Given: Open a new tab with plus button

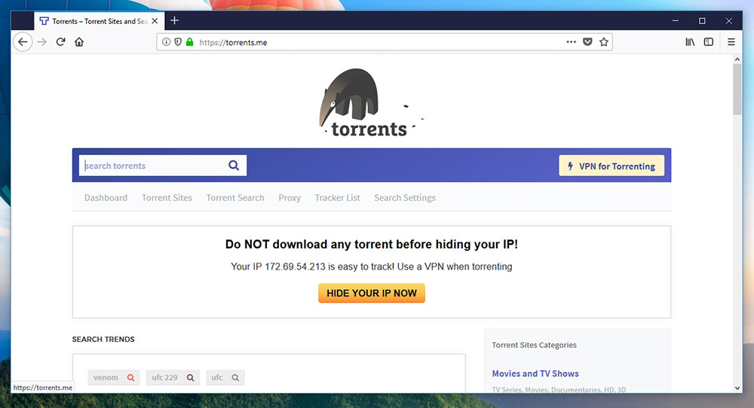Looking at the screenshot, I should click(175, 20).
